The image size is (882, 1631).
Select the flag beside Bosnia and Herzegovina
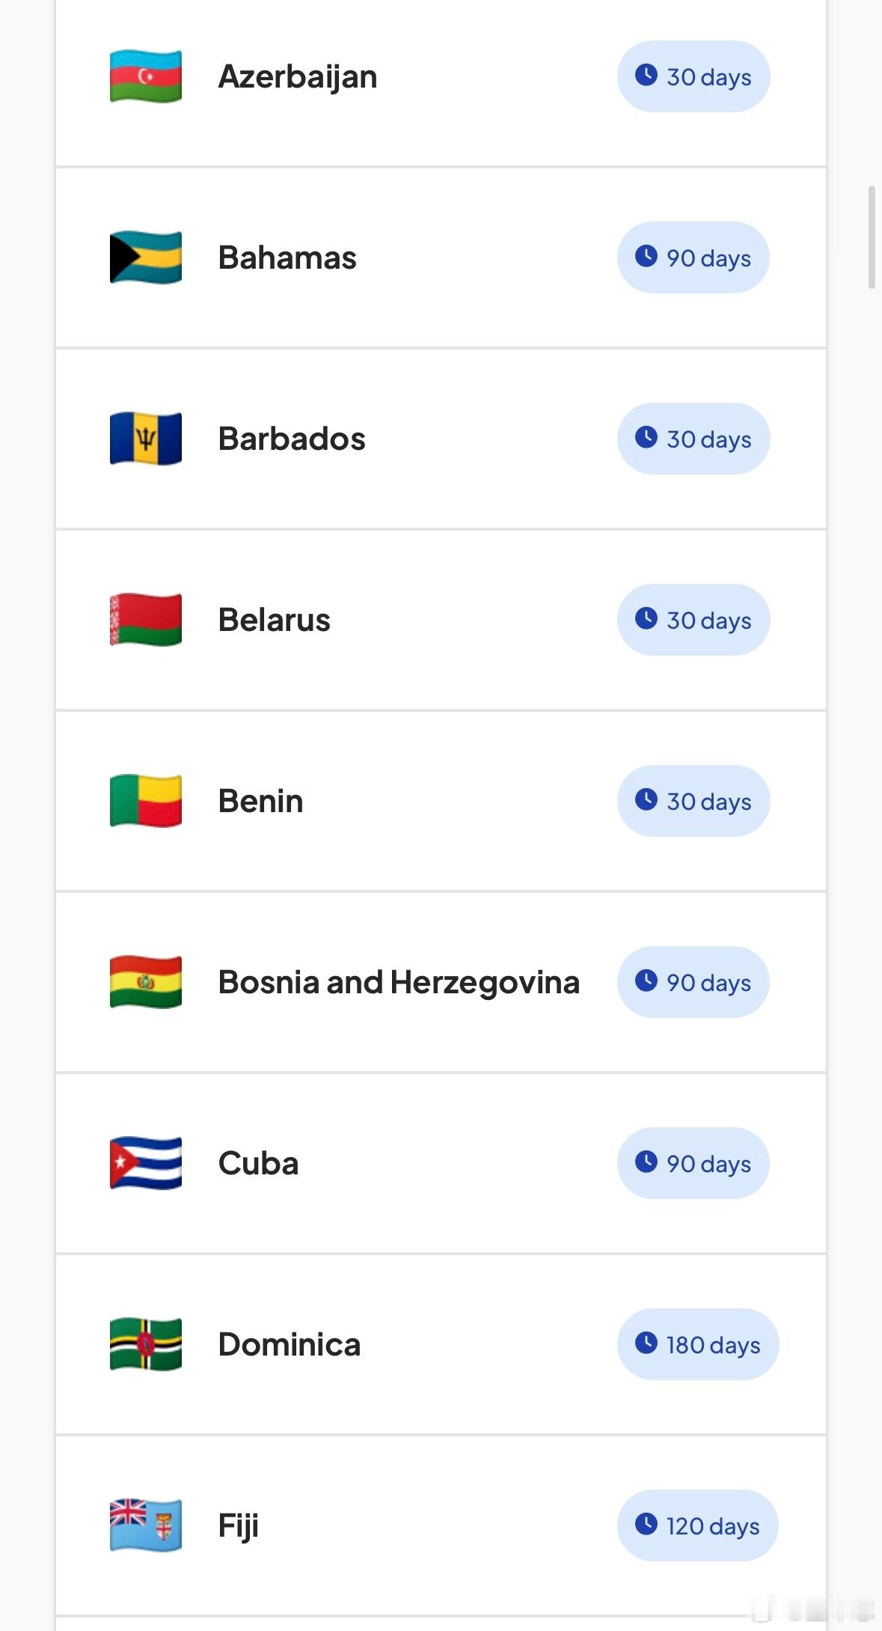pos(146,982)
